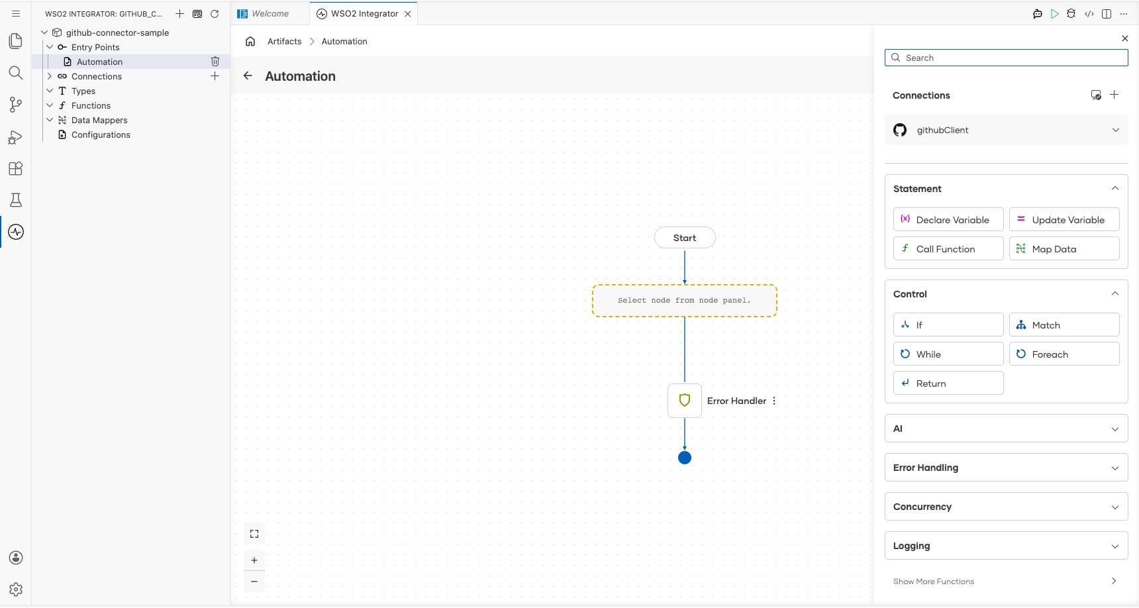Viewport: 1139px width, 608px height.
Task: Open Artifacts breadcrumb
Action: [x=285, y=41]
